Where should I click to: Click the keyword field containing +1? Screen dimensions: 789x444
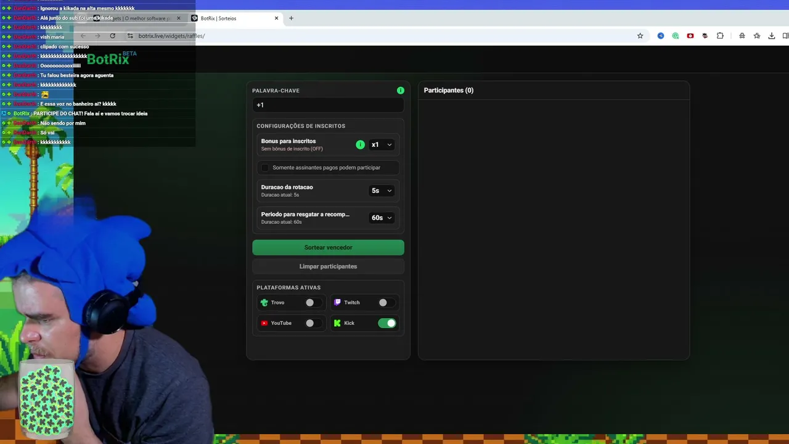328,105
